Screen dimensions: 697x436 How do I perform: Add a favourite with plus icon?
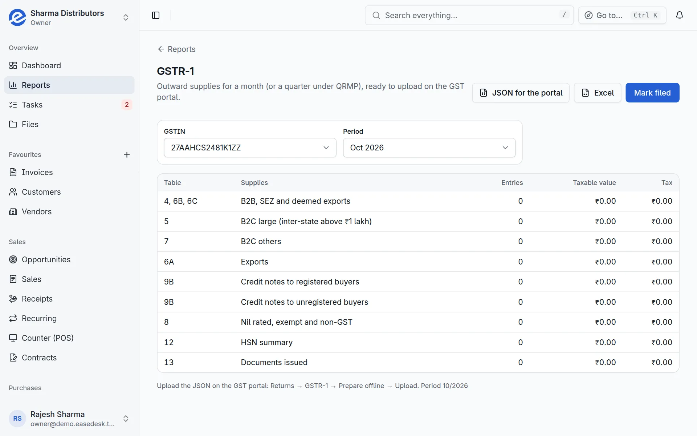(127, 155)
